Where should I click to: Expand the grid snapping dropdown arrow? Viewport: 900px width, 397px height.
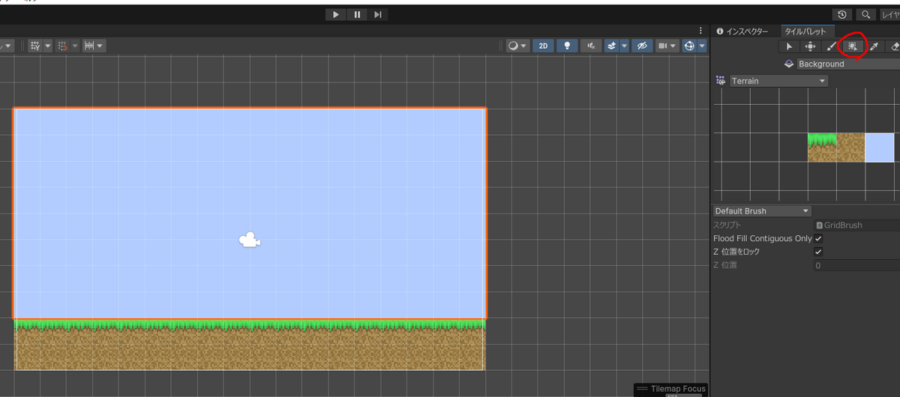point(48,46)
